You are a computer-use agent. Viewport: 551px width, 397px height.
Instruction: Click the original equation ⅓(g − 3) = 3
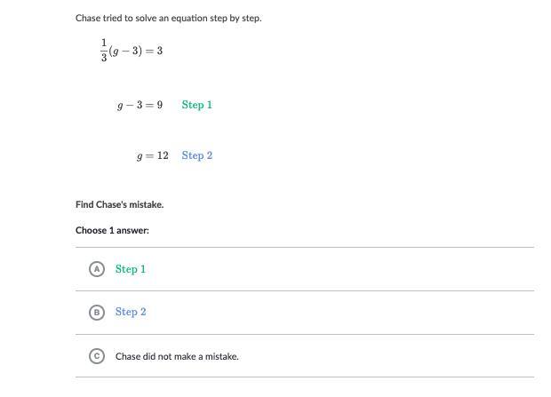[x=132, y=51]
